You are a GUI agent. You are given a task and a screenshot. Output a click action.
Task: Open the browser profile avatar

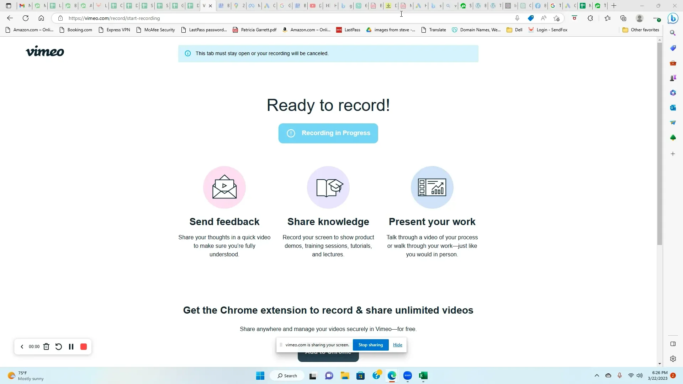click(x=640, y=18)
